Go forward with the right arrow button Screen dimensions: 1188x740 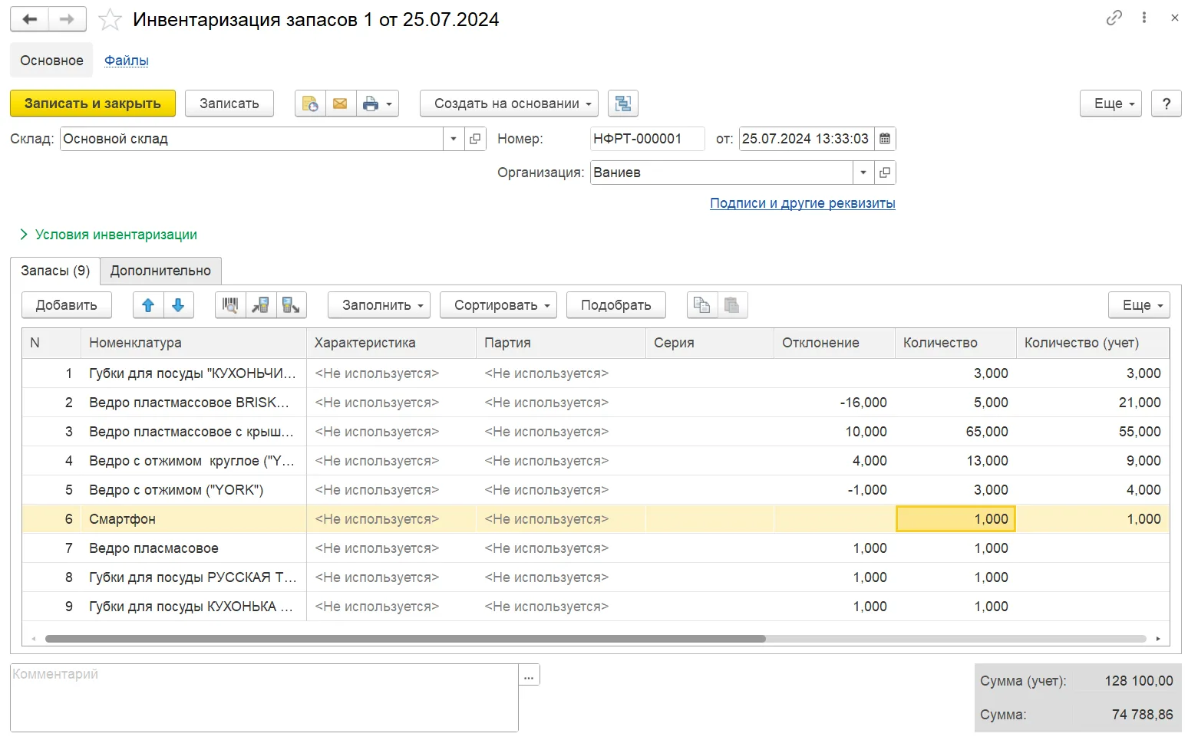(x=68, y=19)
